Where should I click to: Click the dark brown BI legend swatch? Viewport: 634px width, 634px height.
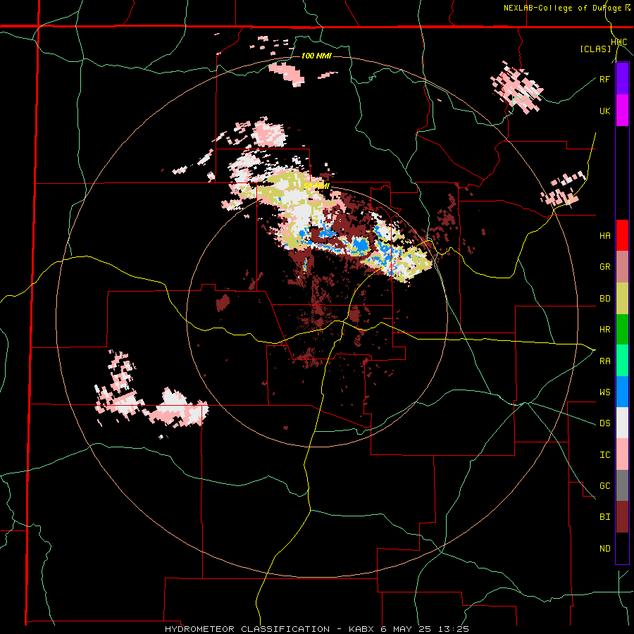(x=622, y=517)
